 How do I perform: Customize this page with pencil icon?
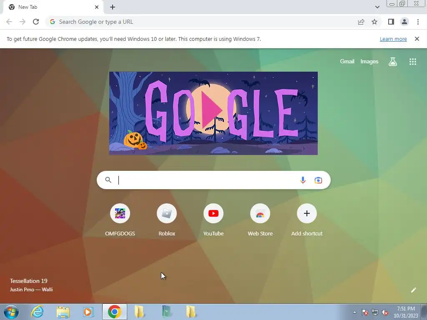[413, 290]
